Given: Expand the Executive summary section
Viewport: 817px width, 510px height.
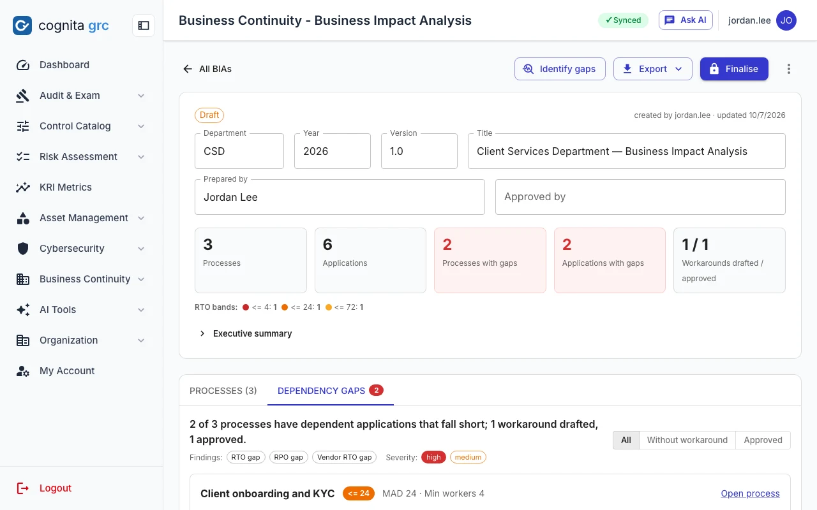Looking at the screenshot, I should [246, 333].
